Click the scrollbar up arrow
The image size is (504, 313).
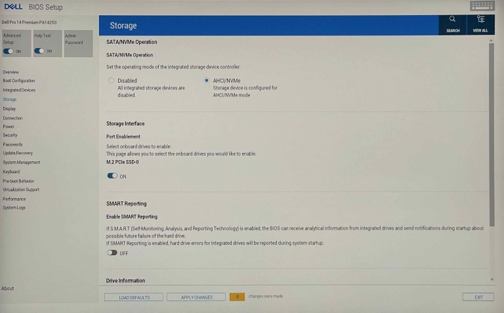pyautogui.click(x=492, y=41)
